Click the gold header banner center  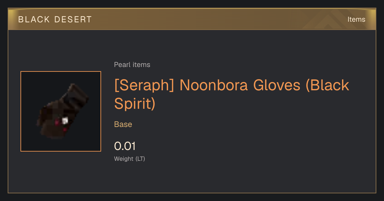coord(192,19)
